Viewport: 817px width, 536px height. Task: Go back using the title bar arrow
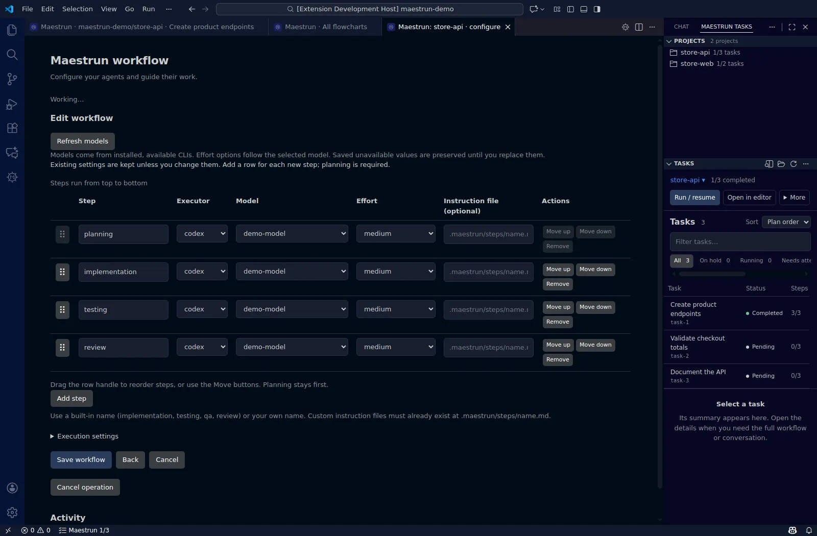click(192, 9)
